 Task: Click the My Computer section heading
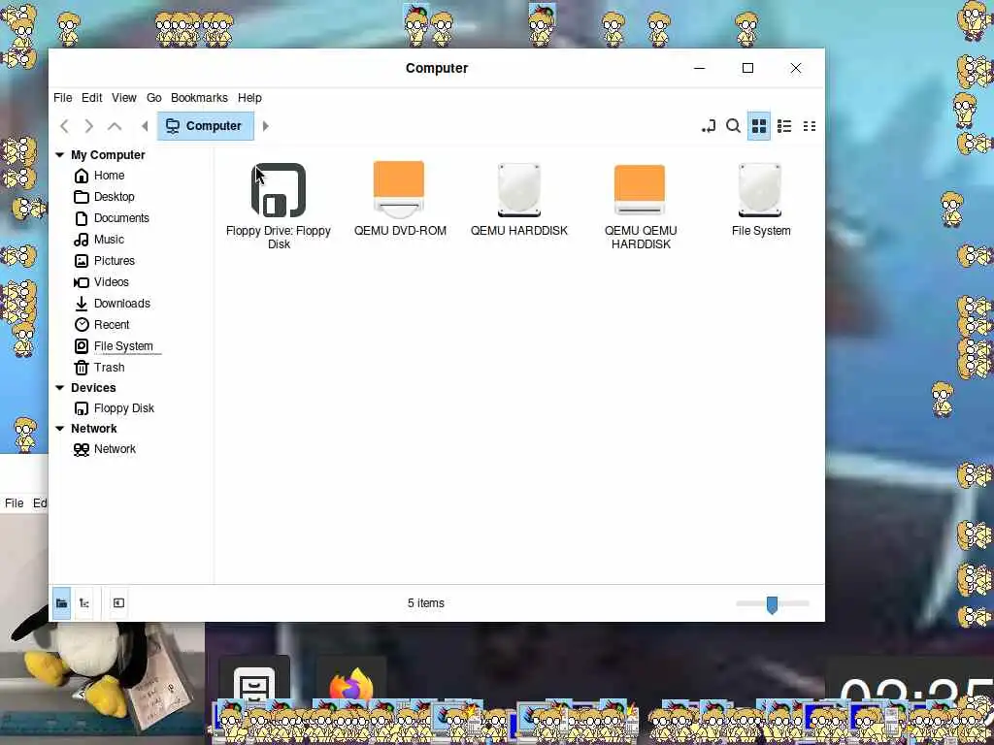pos(108,155)
